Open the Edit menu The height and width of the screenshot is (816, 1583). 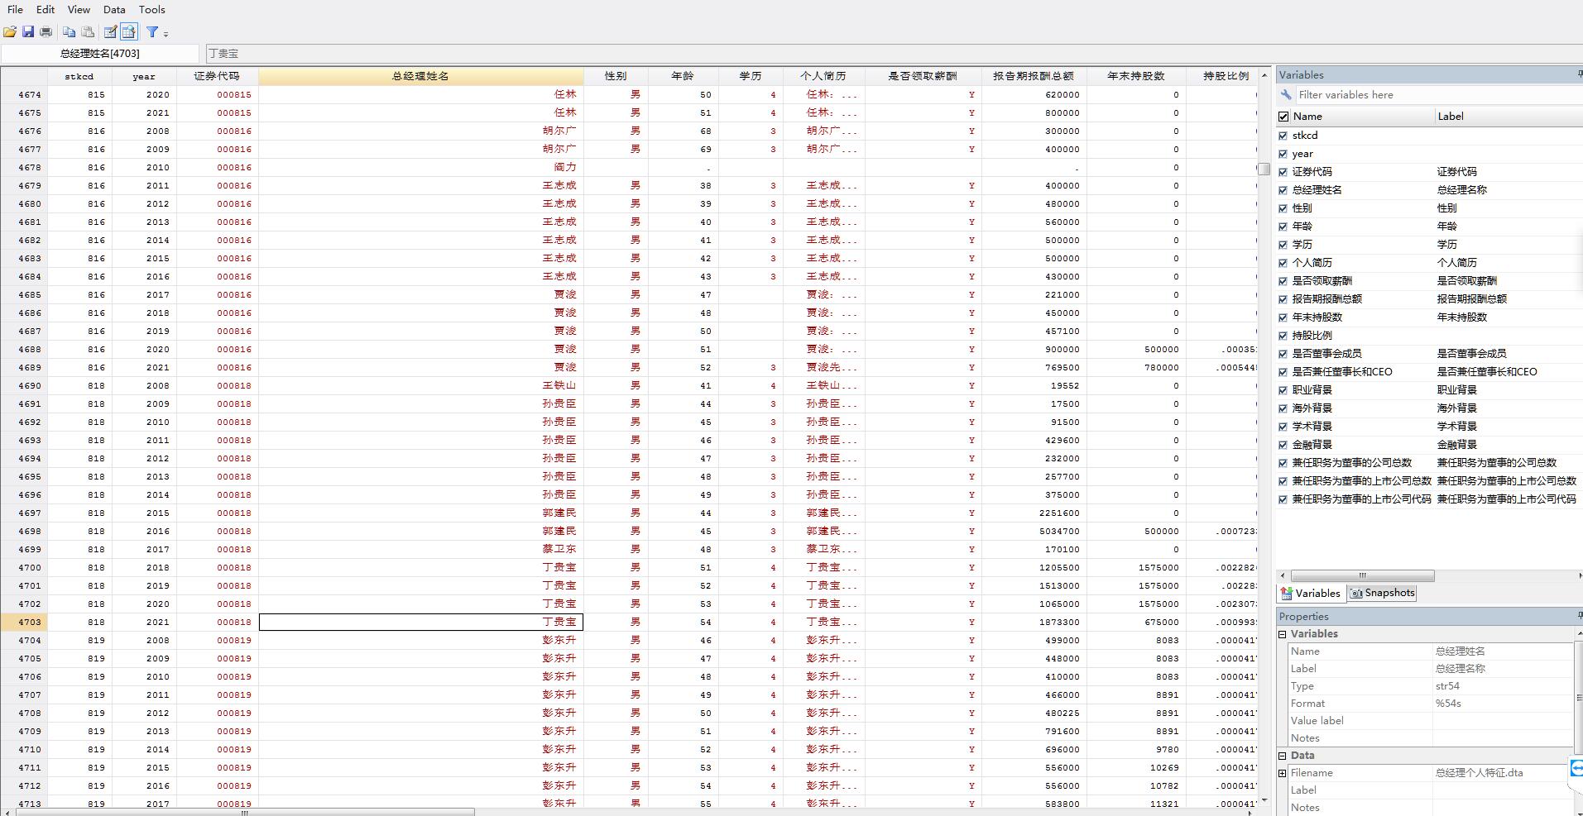(x=46, y=10)
